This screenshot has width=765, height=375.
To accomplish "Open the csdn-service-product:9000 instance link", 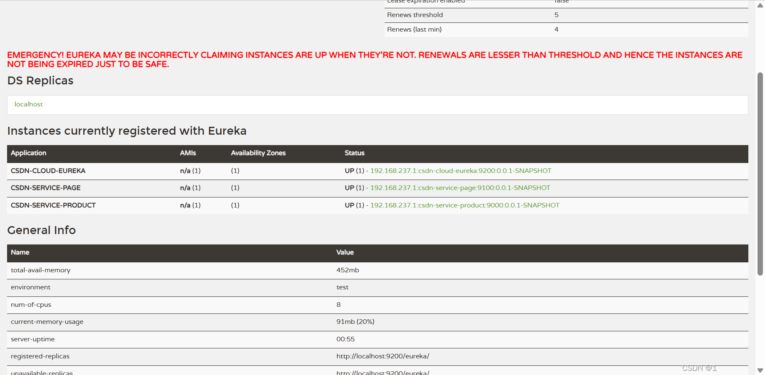I will 464,205.
